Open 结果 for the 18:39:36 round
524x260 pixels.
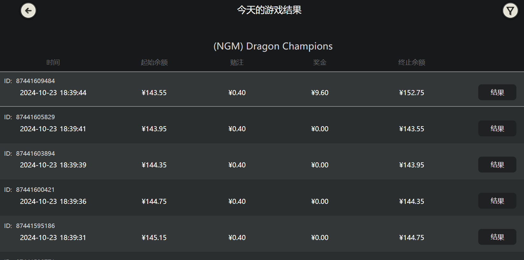497,201
